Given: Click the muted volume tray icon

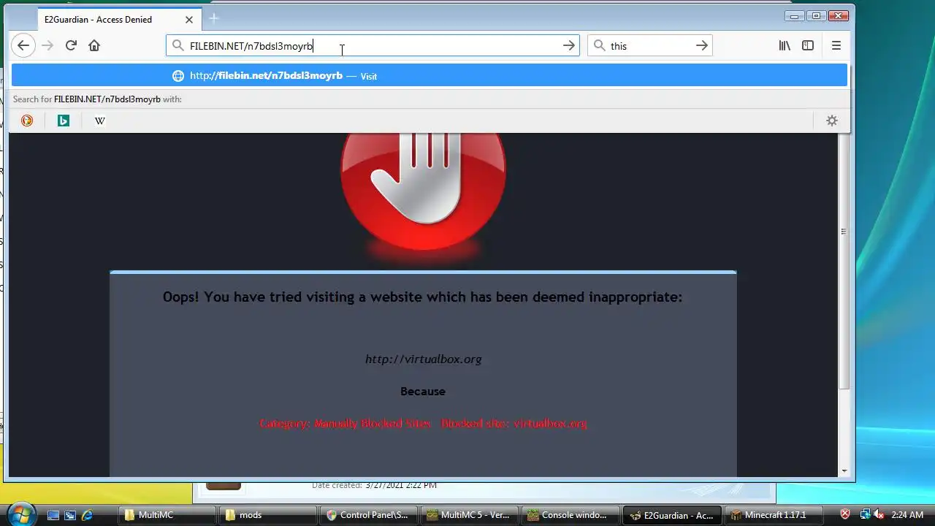Looking at the screenshot, I should 879,514.
